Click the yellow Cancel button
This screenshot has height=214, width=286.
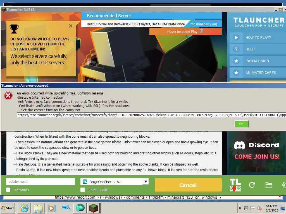coord(188,185)
